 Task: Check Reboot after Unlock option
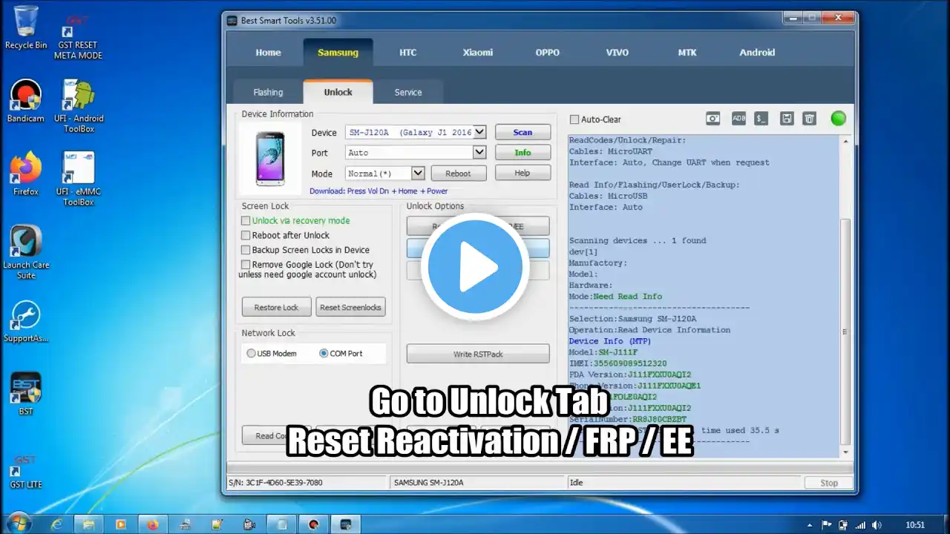click(x=246, y=235)
